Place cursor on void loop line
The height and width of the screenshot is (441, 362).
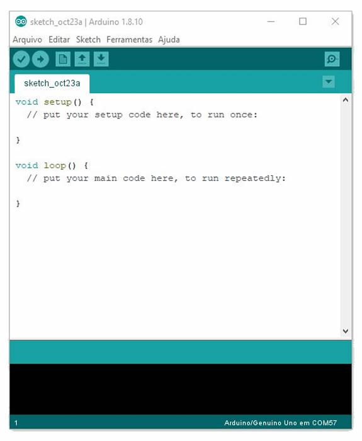coord(52,165)
